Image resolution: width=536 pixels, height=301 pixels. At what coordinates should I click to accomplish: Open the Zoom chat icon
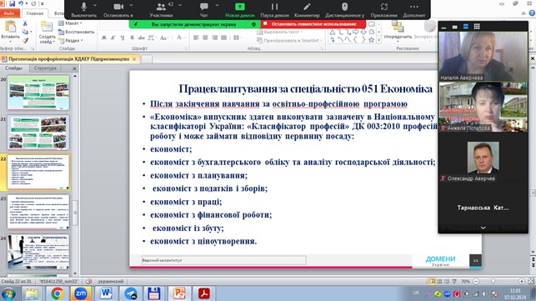pyautogui.click(x=204, y=7)
